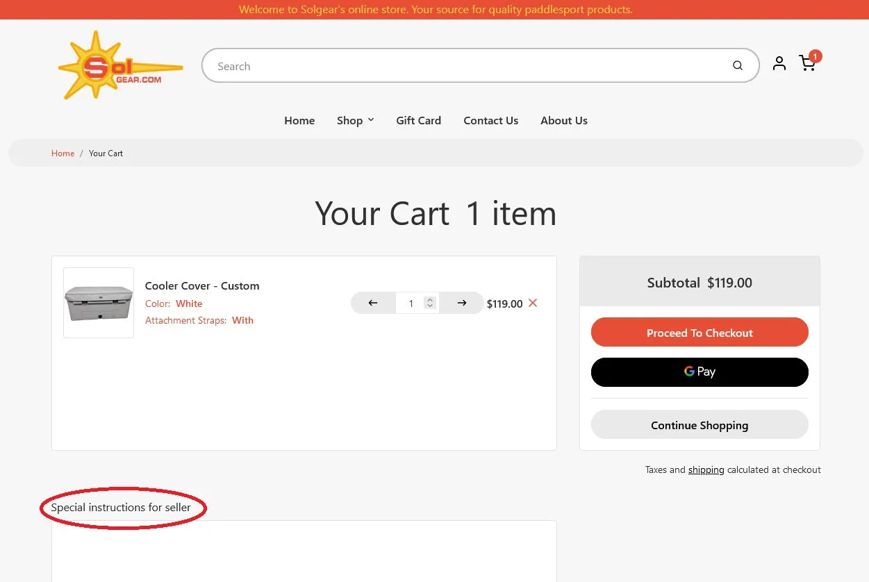Open the shopping cart icon
The height and width of the screenshot is (582, 869).
click(808, 63)
